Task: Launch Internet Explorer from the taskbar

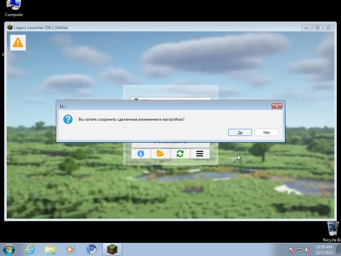Action: pyautogui.click(x=30, y=249)
